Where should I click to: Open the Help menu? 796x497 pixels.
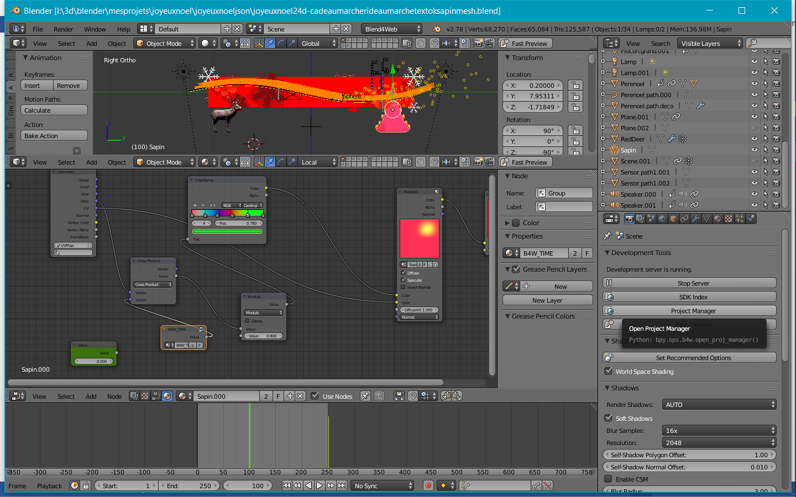point(124,29)
